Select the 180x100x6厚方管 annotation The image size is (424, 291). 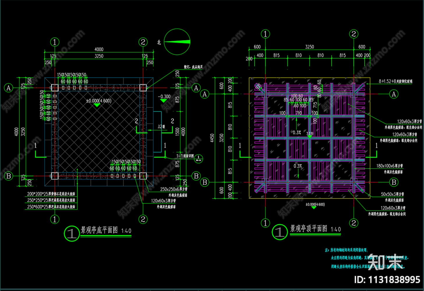(390, 166)
